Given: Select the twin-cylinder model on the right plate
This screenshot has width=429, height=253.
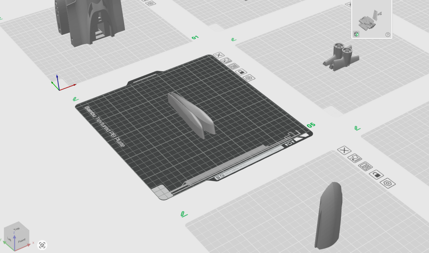Looking at the screenshot, I should coord(341,56).
